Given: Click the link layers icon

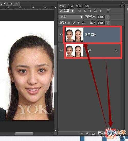Looking at the screenshot, I should [81, 133].
